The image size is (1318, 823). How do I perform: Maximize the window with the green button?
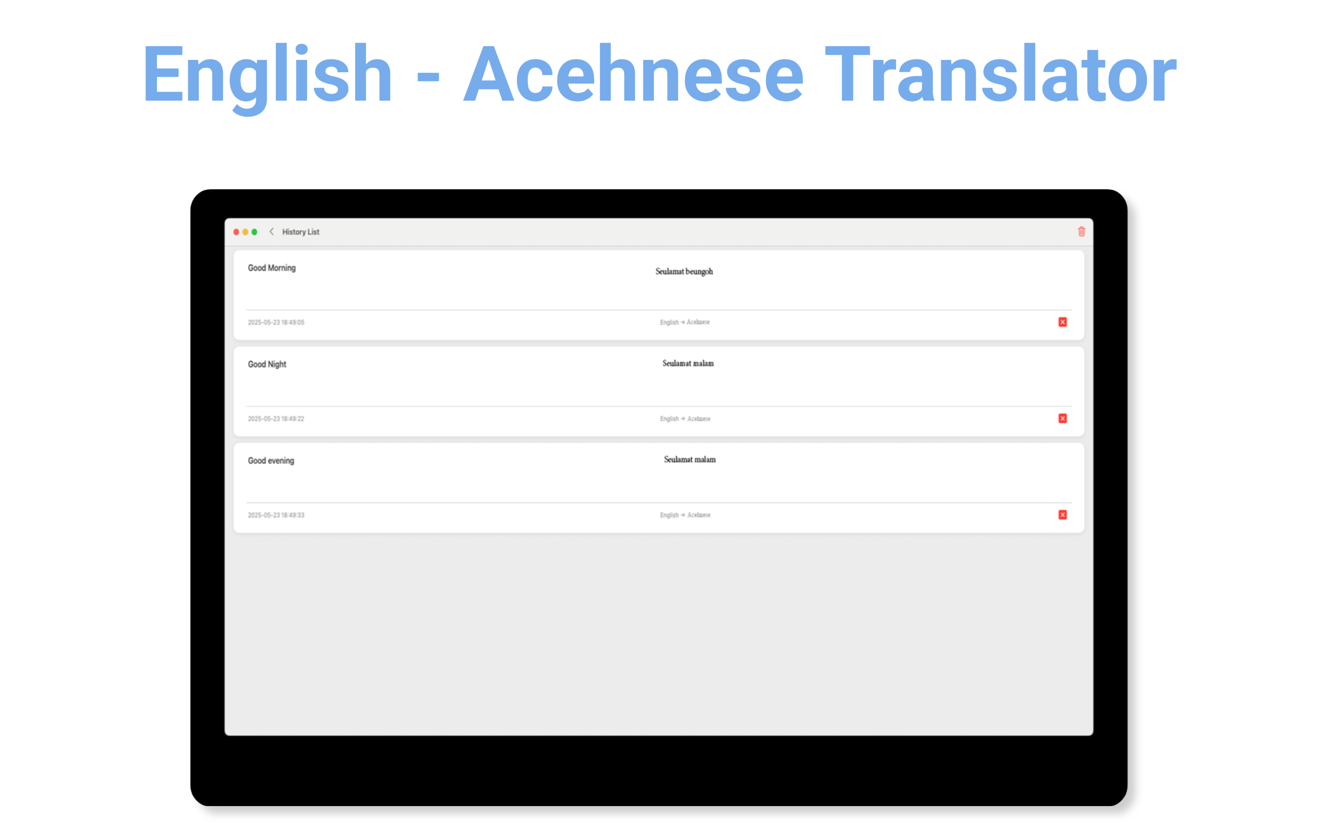click(x=254, y=232)
